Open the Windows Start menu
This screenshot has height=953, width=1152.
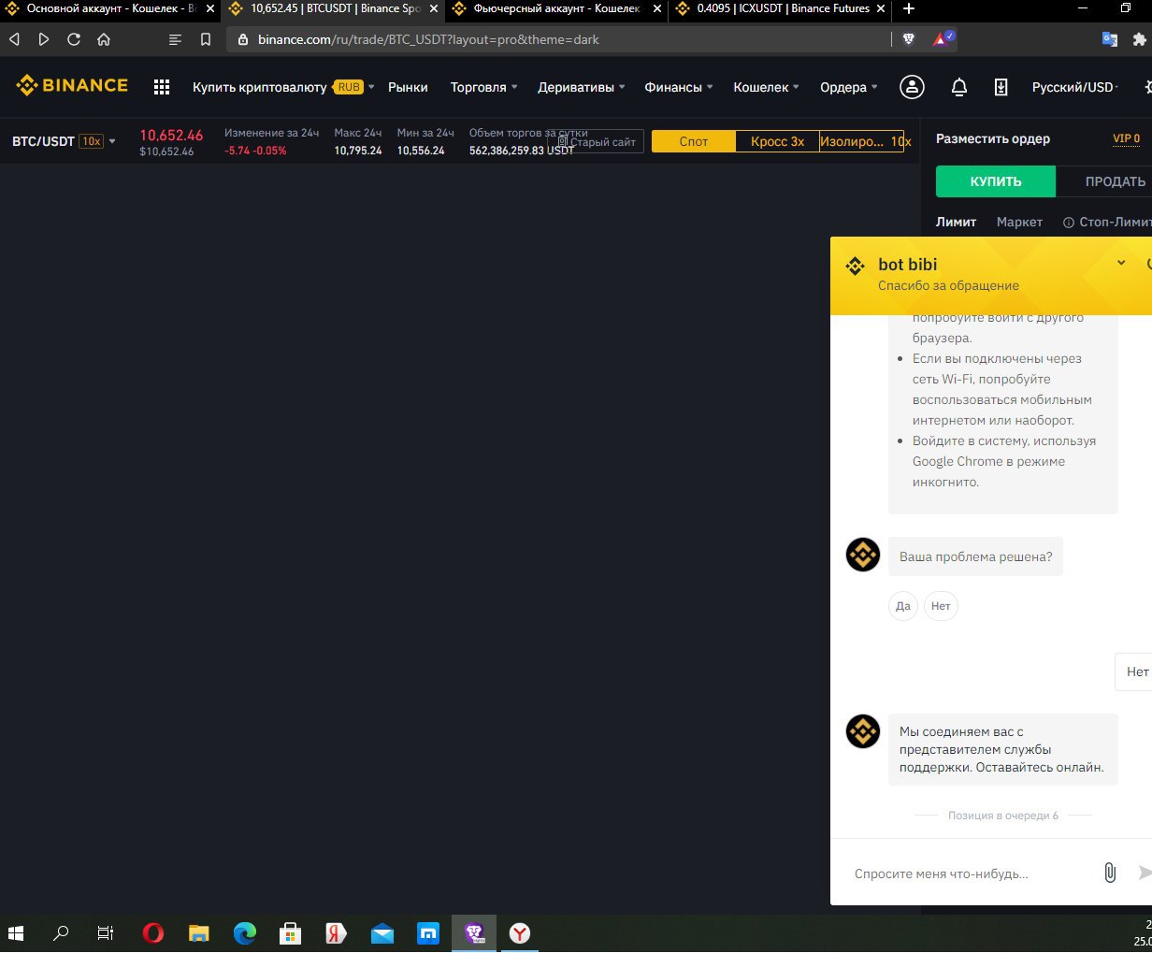[15, 932]
